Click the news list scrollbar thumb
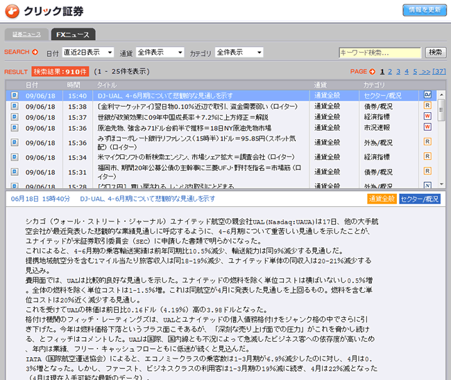The width and height of the screenshot is (451, 380). point(441,109)
